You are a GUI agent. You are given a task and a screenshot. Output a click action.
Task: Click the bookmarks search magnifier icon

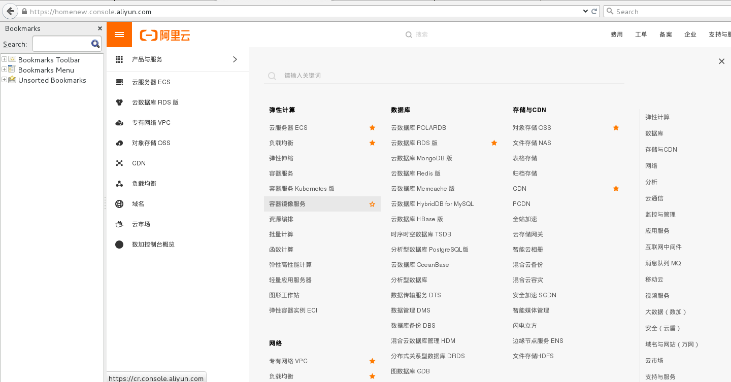click(95, 44)
